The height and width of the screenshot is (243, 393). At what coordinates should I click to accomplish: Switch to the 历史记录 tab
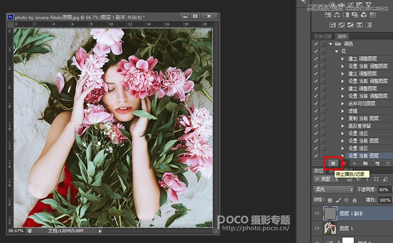[x=323, y=36]
